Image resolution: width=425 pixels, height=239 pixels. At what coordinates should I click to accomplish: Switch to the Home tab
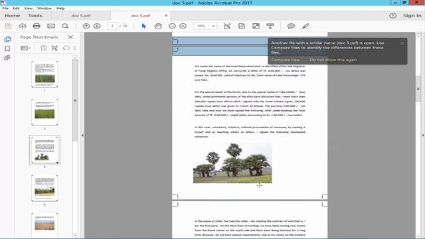click(13, 16)
